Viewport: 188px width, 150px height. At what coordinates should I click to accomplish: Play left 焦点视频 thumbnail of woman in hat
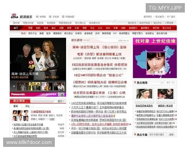coord(144,94)
